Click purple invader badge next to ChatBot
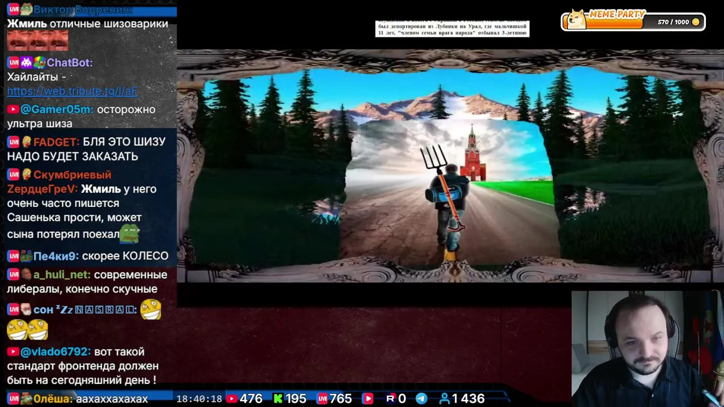 click(26, 63)
